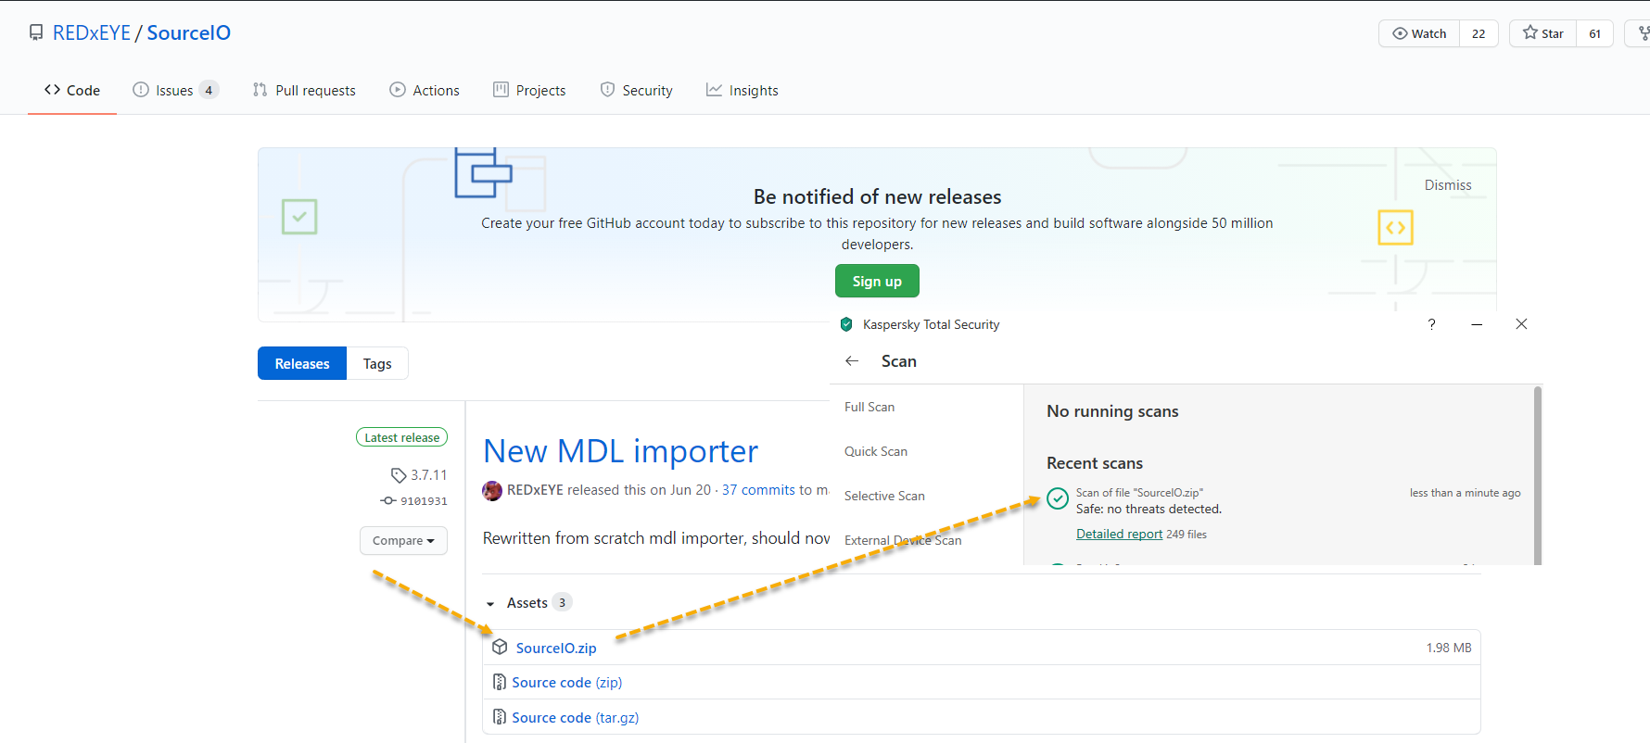Click the "Recent scans" heading
1650x743 pixels.
click(1095, 463)
